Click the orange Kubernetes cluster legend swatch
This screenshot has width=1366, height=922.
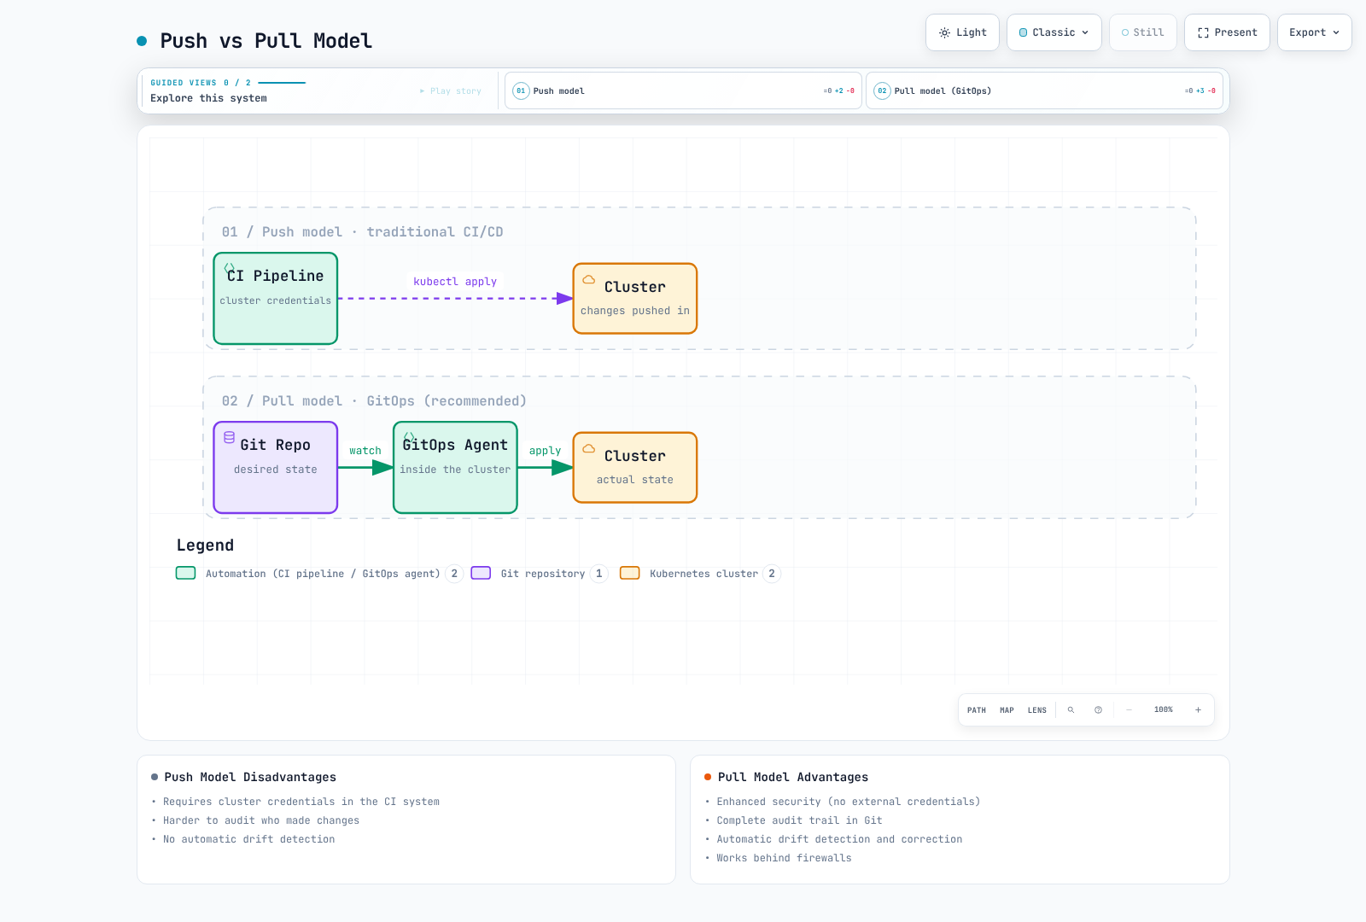click(x=630, y=573)
